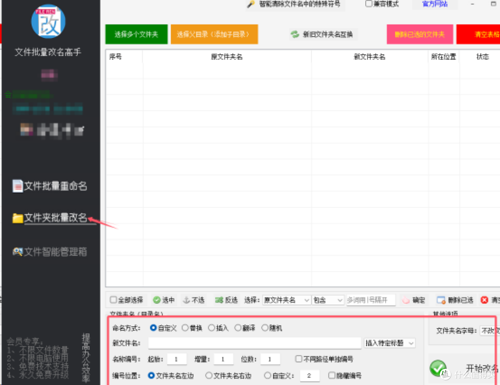Click the 位数 digits field

[270, 359]
